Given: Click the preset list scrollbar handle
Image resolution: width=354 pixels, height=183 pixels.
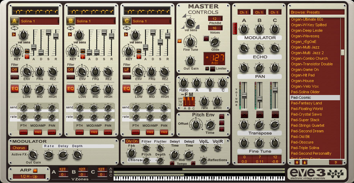Looking at the screenshot, I should pyautogui.click(x=342, y=52).
